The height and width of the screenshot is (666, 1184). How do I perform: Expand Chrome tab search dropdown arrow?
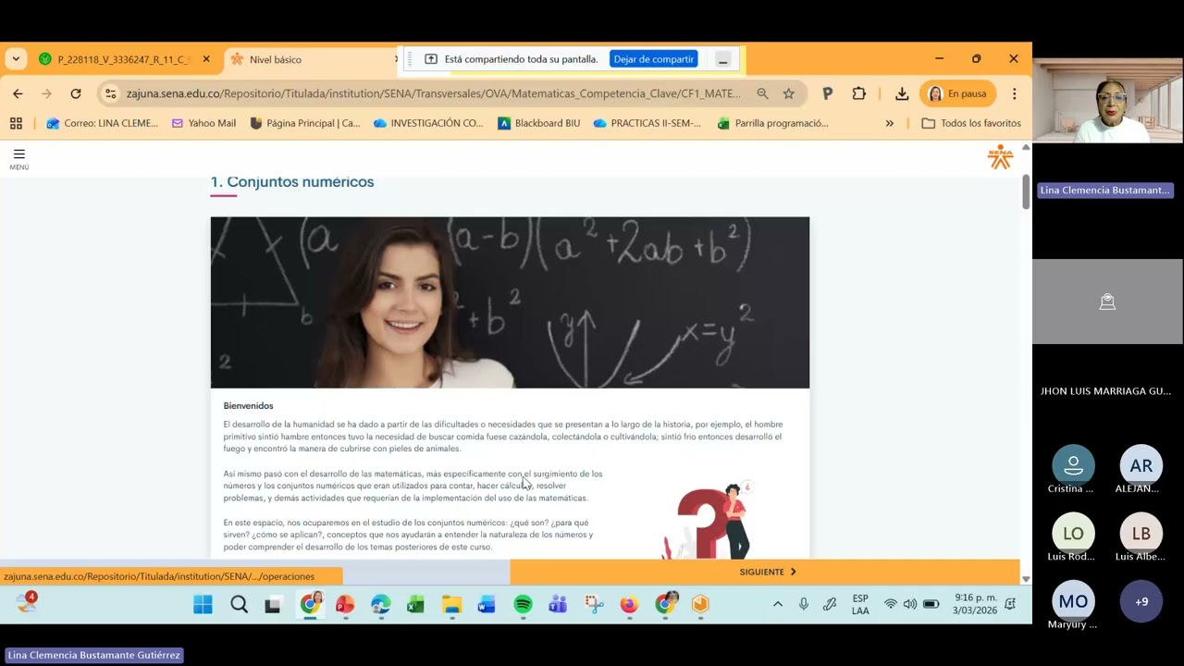click(x=16, y=59)
